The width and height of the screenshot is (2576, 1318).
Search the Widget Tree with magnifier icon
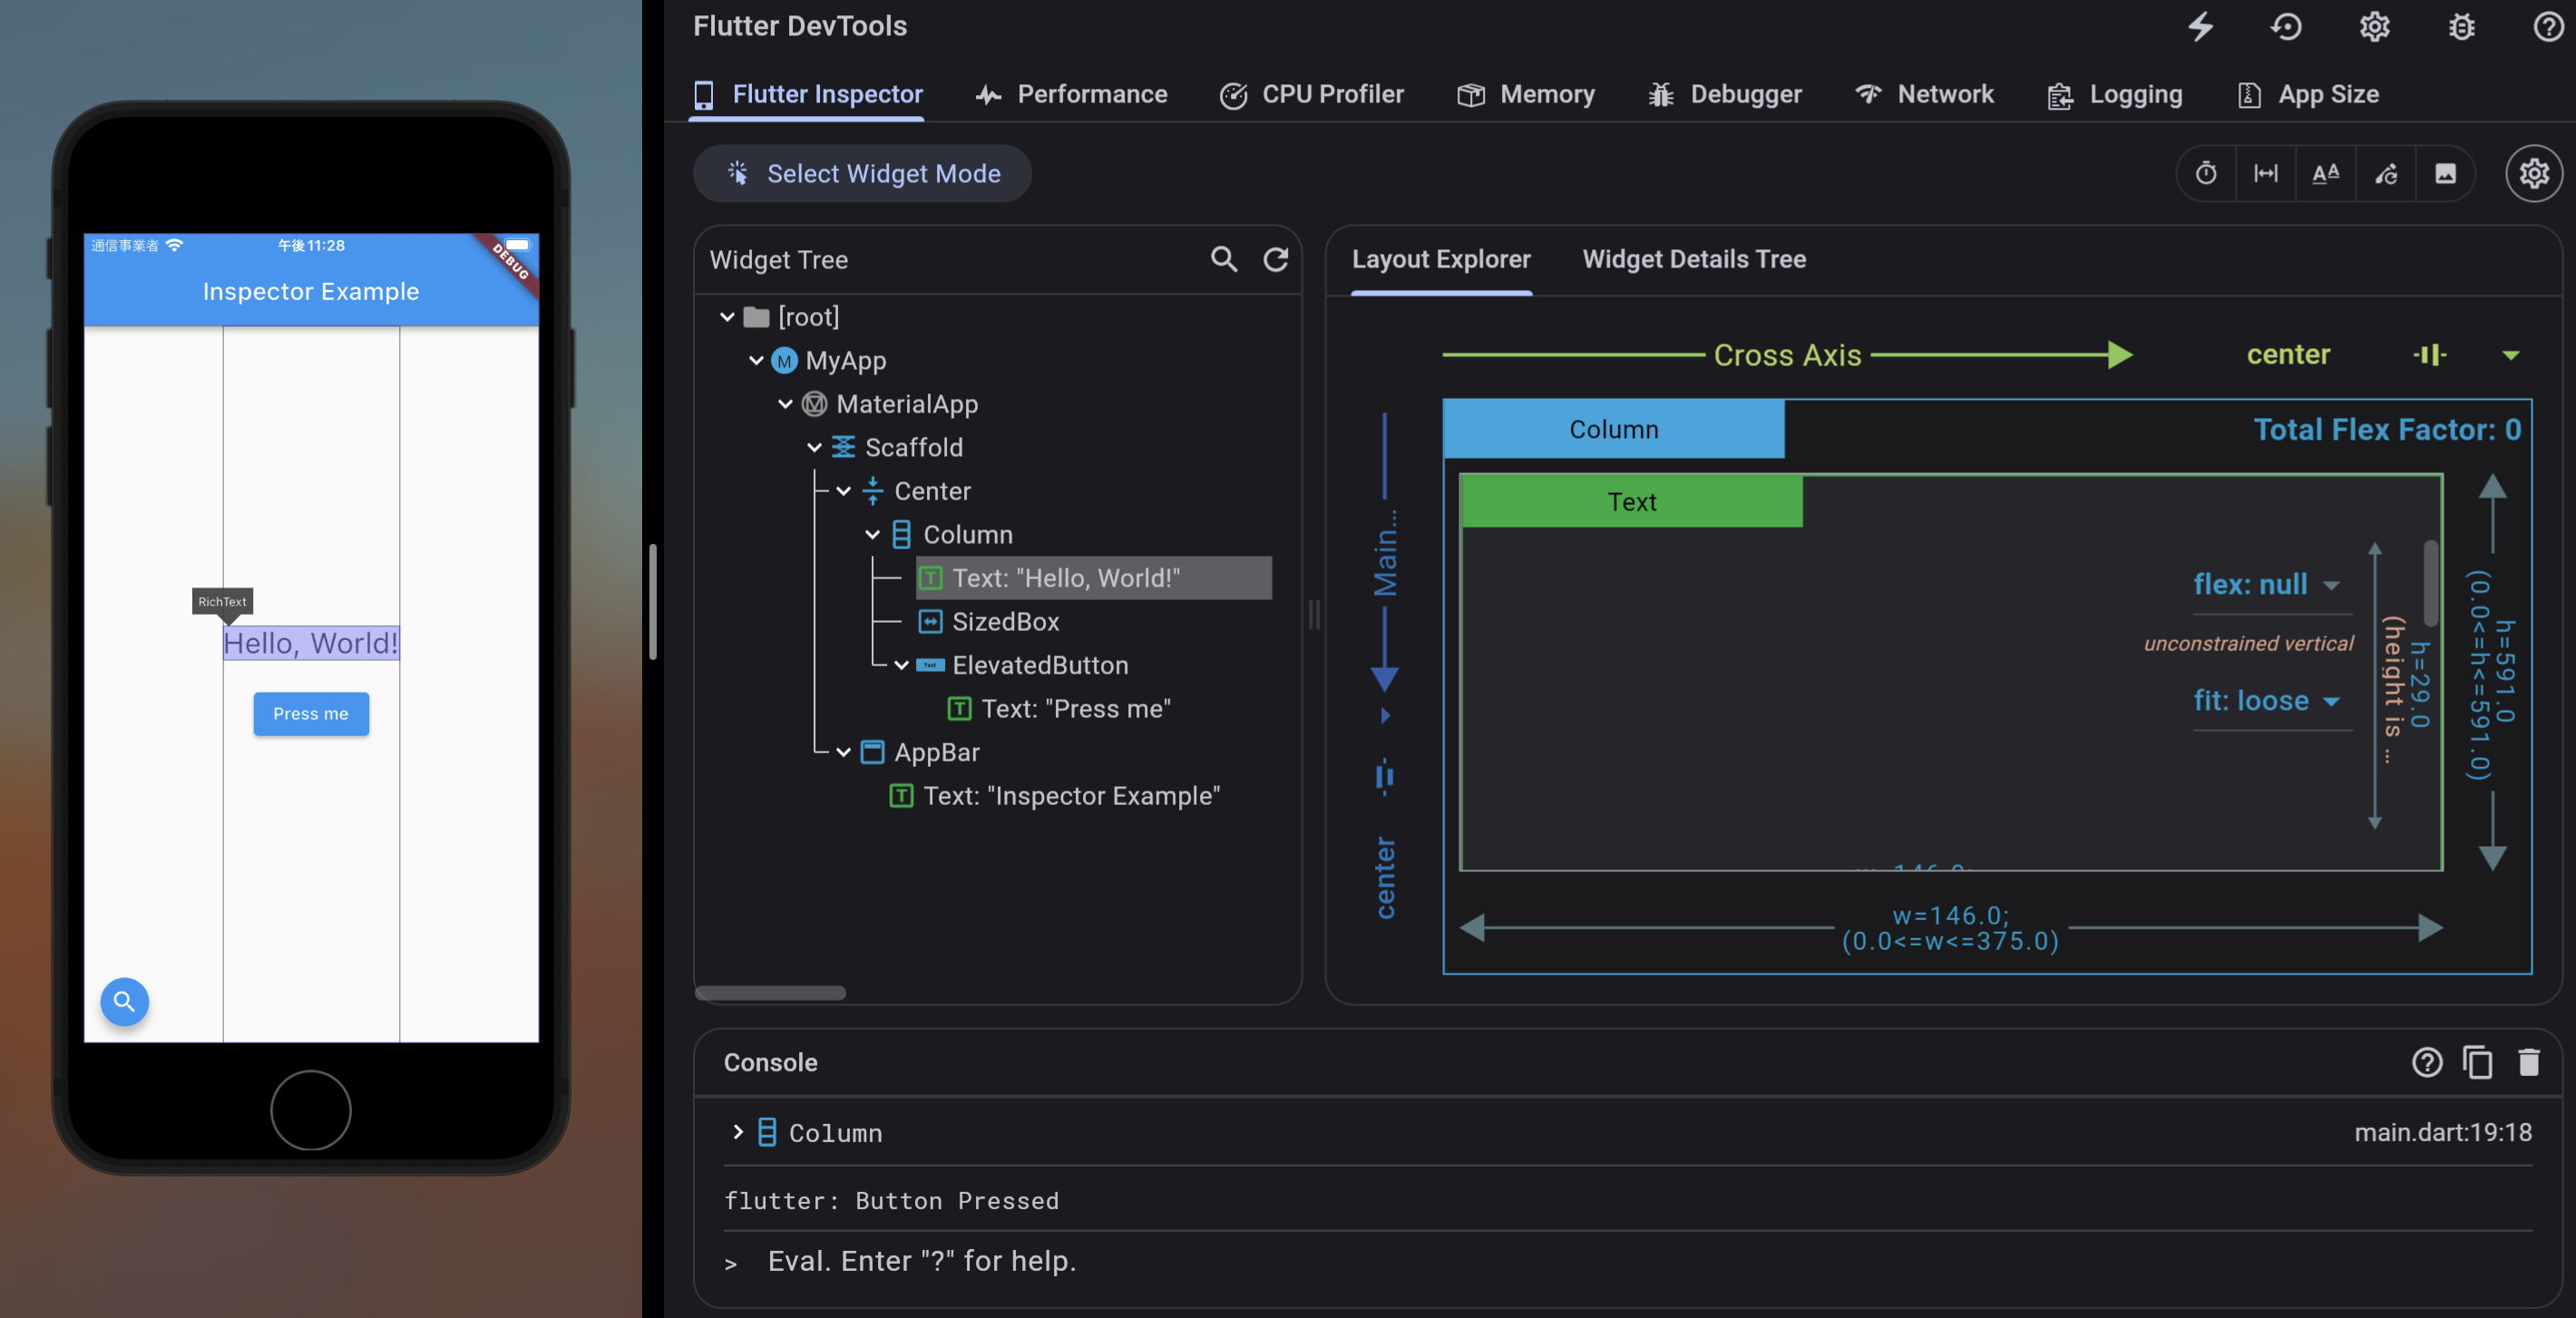coord(1224,260)
